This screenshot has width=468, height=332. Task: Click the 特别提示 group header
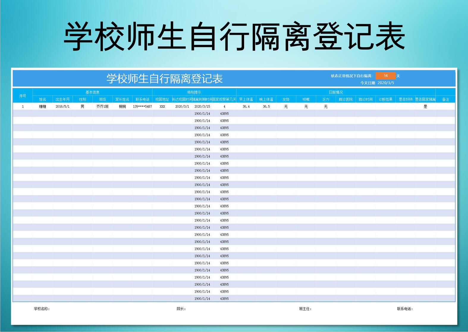(x=194, y=92)
